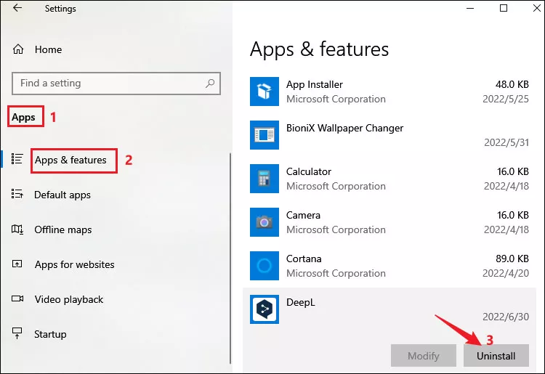Screen dimensions: 545x374
Task: Click the 2022/5/31 install date
Action: (x=506, y=143)
